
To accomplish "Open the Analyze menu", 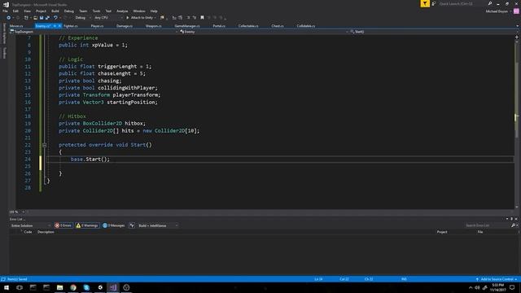I will coord(122,11).
